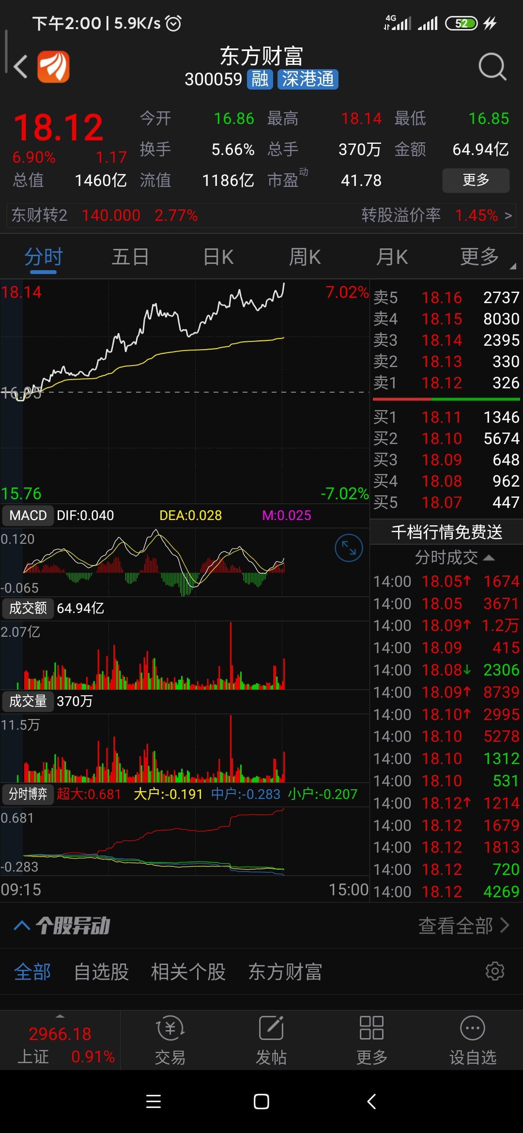
Task: Tap the 买4 order row at 18.08
Action: tap(446, 481)
